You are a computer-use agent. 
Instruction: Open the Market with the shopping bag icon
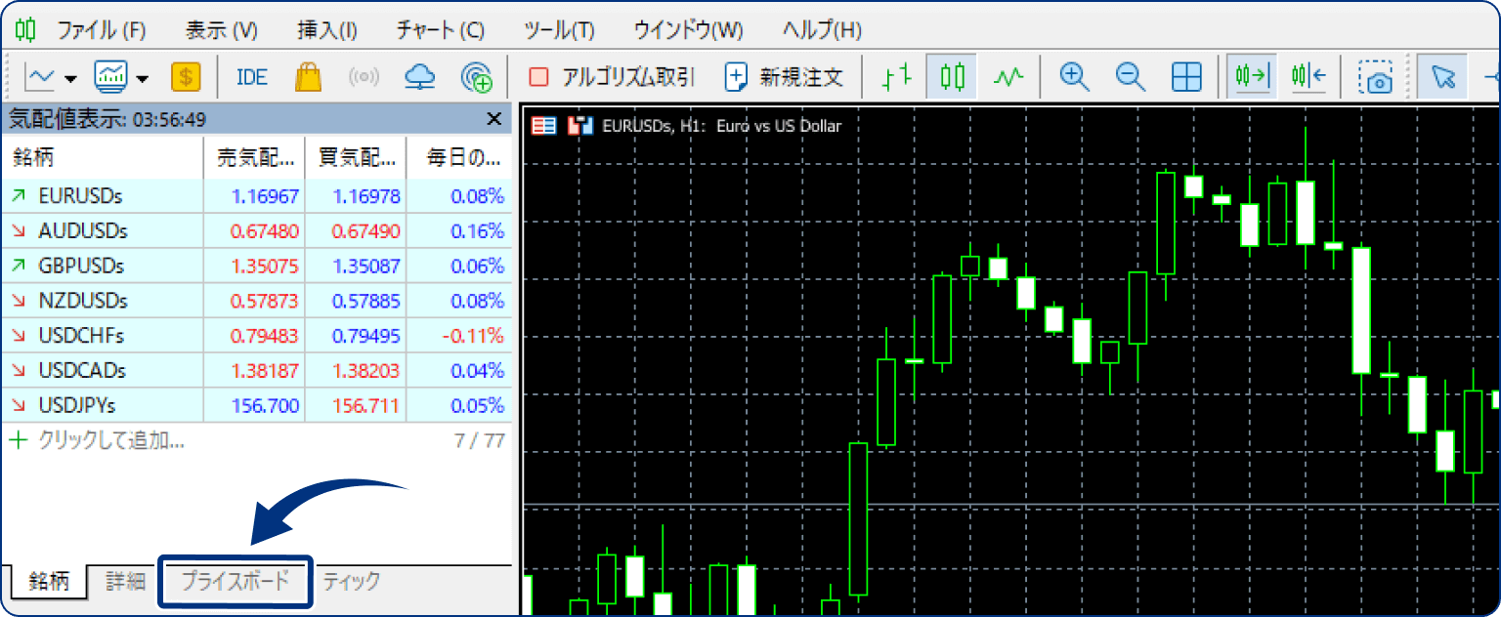pos(308,76)
